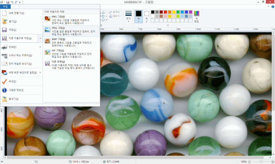Select the triangle shape in the ribbon
The image size is (275, 164).
[x=103, y=12]
